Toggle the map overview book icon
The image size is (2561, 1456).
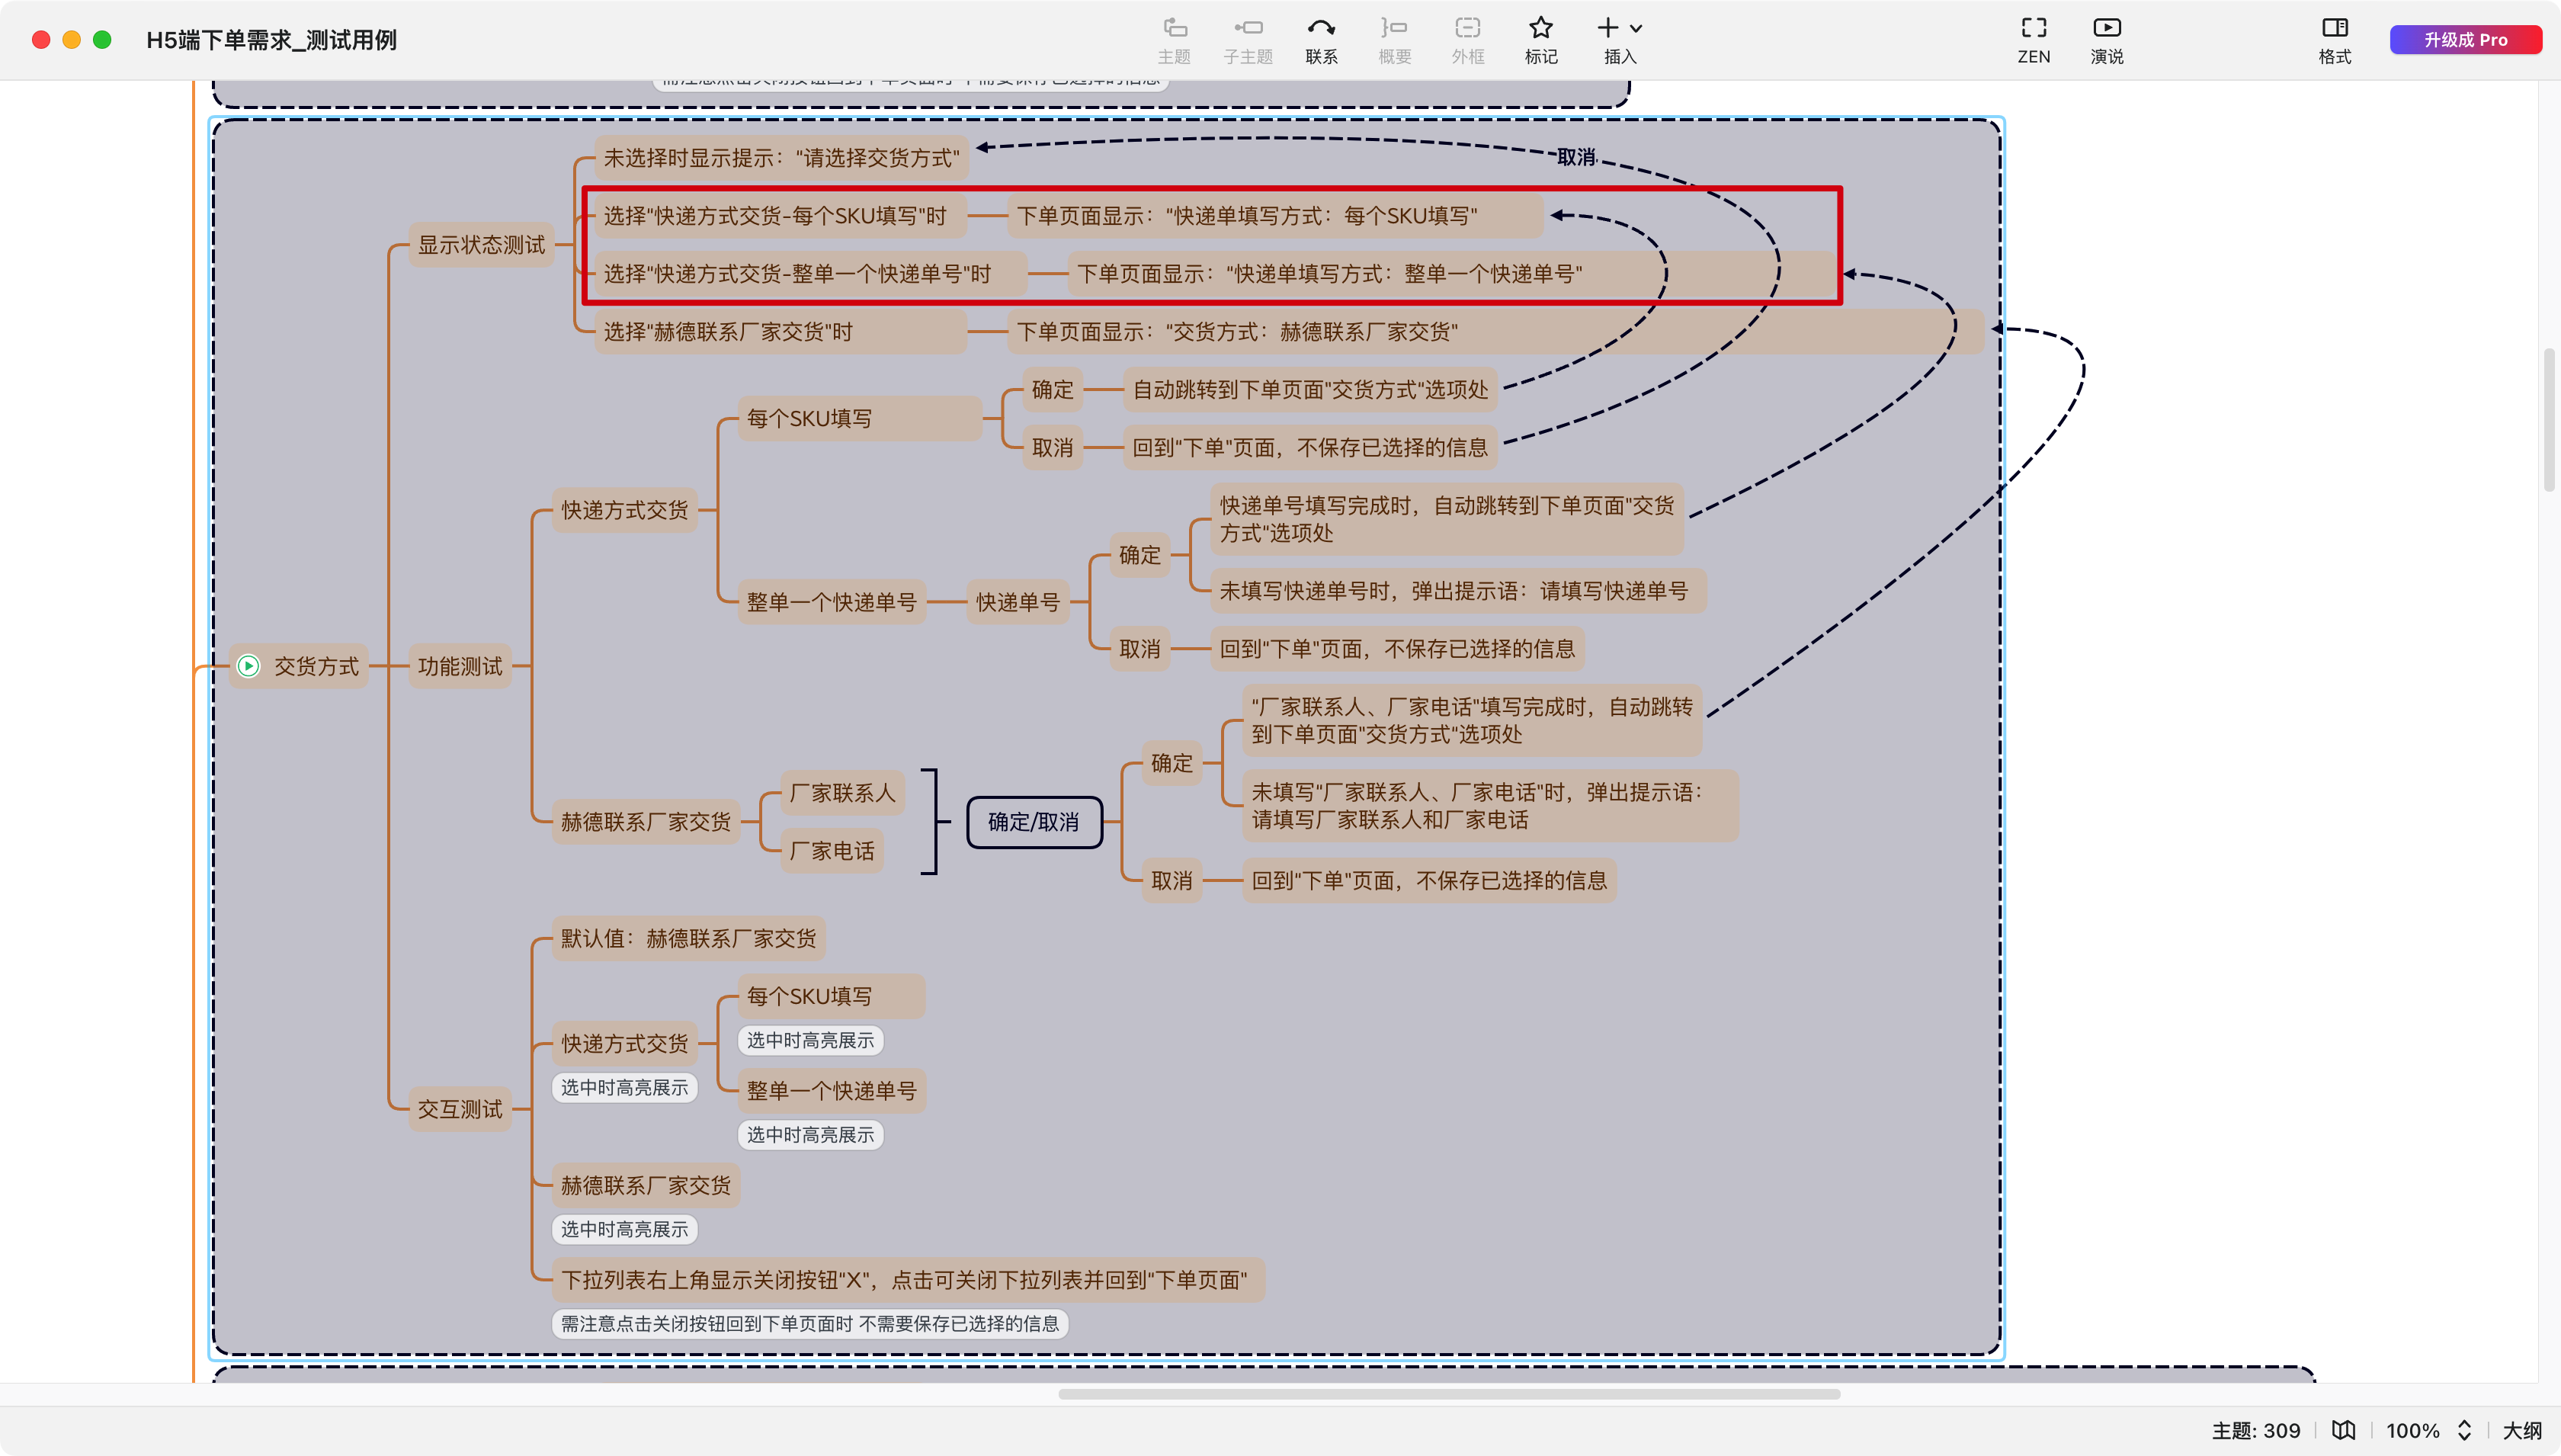(2343, 1430)
